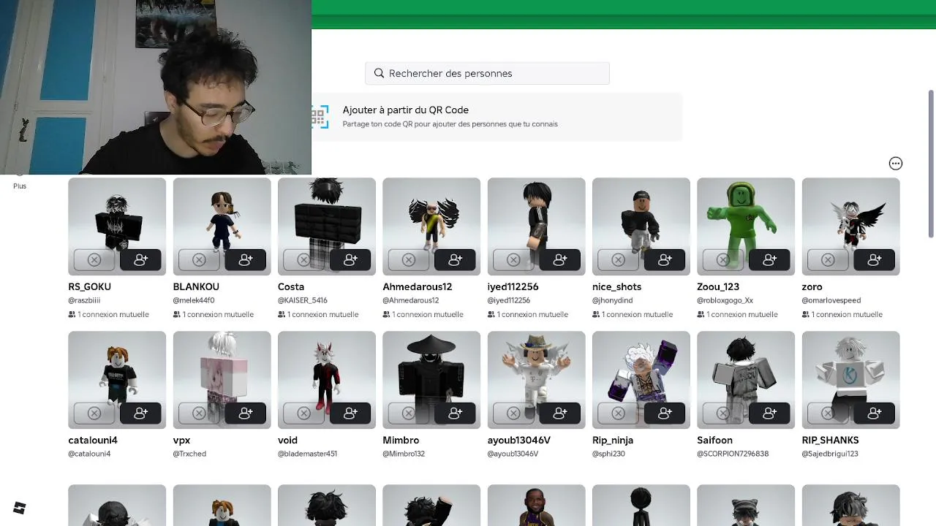Click the Rechercher des personnes search field
The image size is (936, 526).
click(x=487, y=73)
